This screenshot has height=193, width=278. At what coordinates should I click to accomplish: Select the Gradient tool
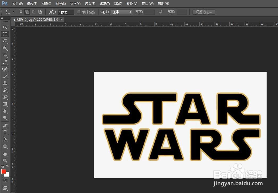5,104
